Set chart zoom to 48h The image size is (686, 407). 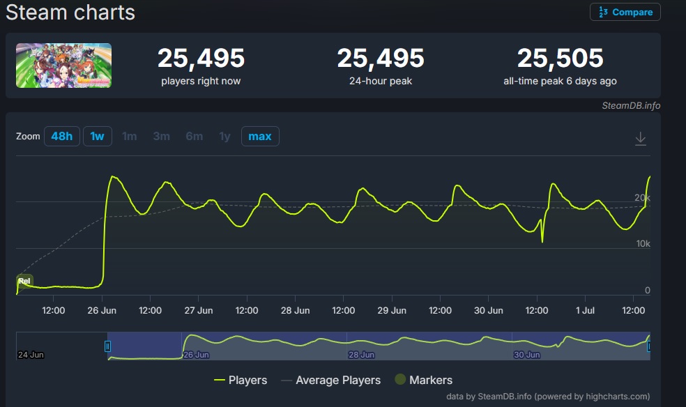(x=61, y=137)
